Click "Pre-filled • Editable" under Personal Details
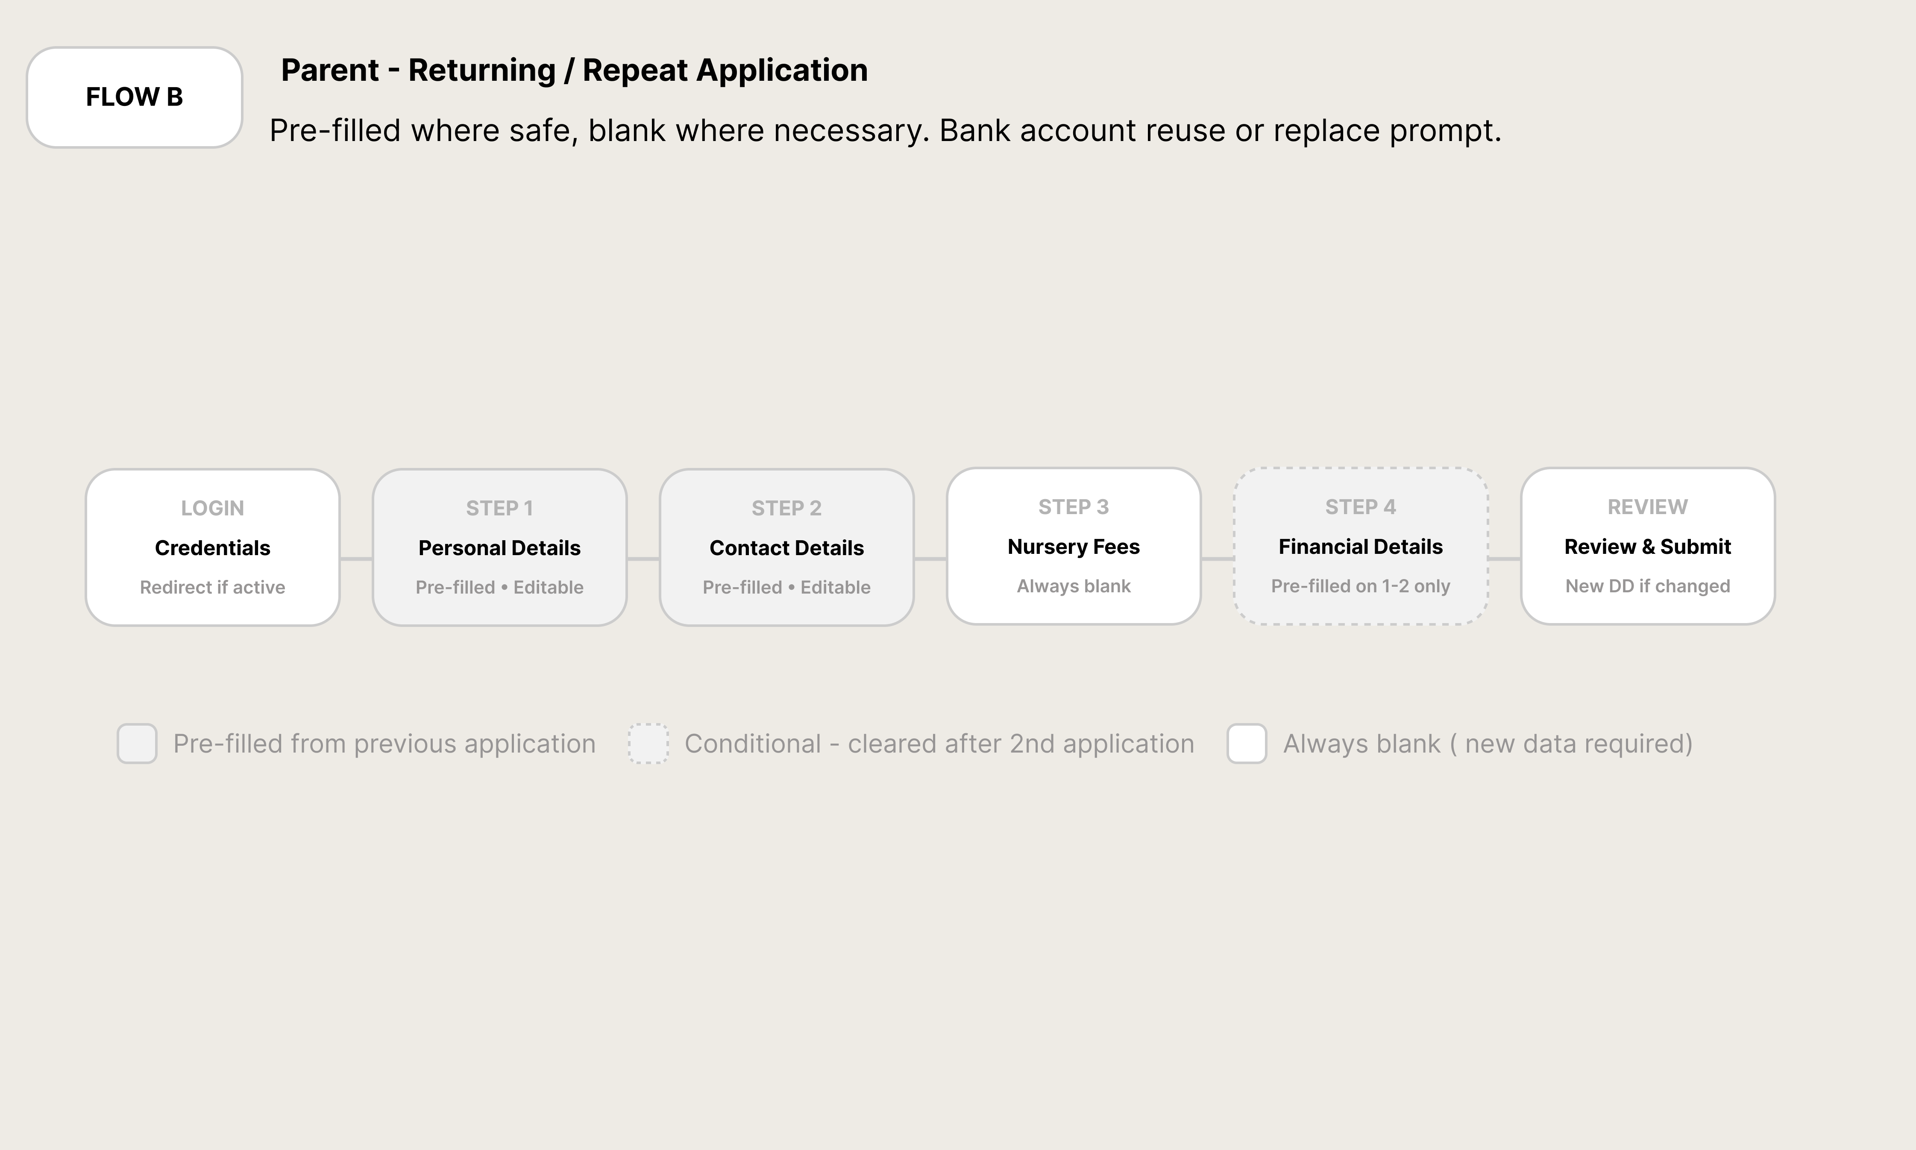Image resolution: width=1916 pixels, height=1150 pixels. [499, 588]
